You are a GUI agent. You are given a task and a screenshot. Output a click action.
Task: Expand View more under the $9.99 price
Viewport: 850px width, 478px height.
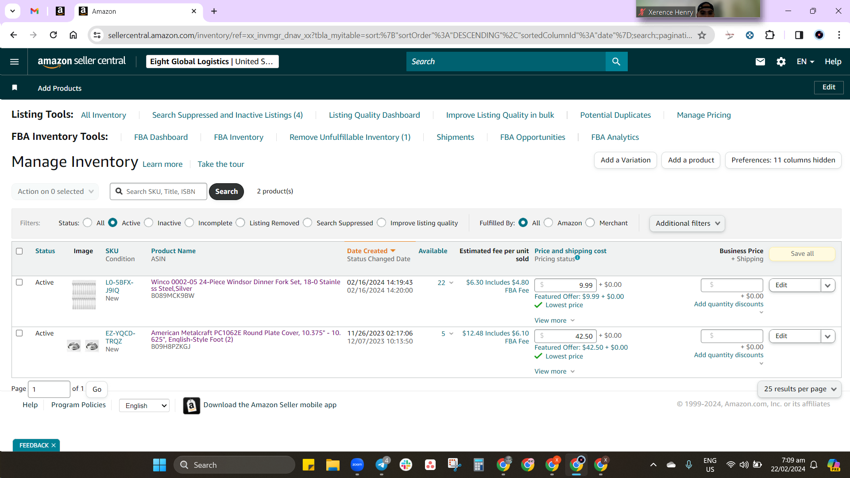click(555, 320)
